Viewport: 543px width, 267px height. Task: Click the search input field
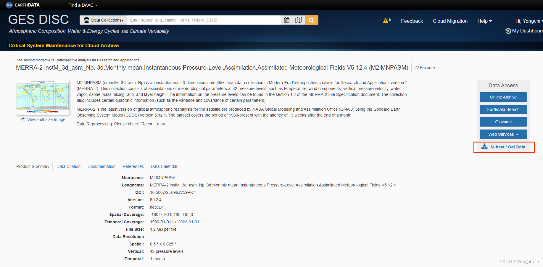[204, 20]
